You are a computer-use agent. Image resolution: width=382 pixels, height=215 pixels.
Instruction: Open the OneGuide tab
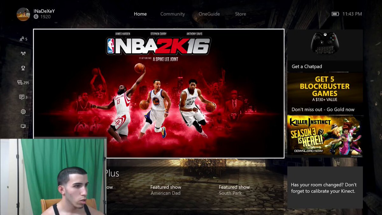[x=209, y=14]
